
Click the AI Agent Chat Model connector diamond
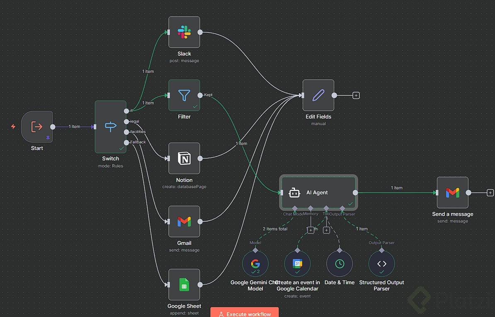pyautogui.click(x=295, y=208)
